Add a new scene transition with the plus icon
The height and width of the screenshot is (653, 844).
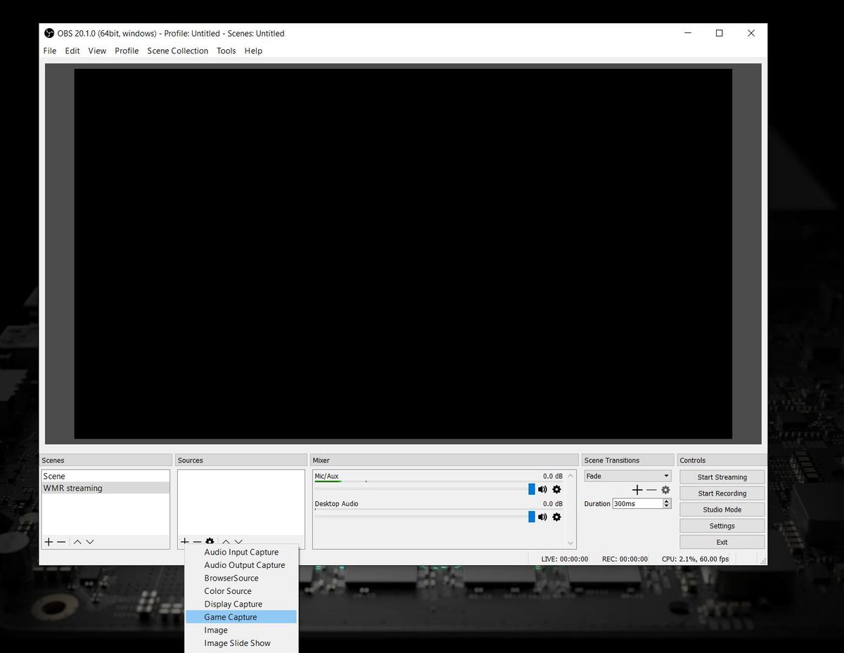coord(637,489)
